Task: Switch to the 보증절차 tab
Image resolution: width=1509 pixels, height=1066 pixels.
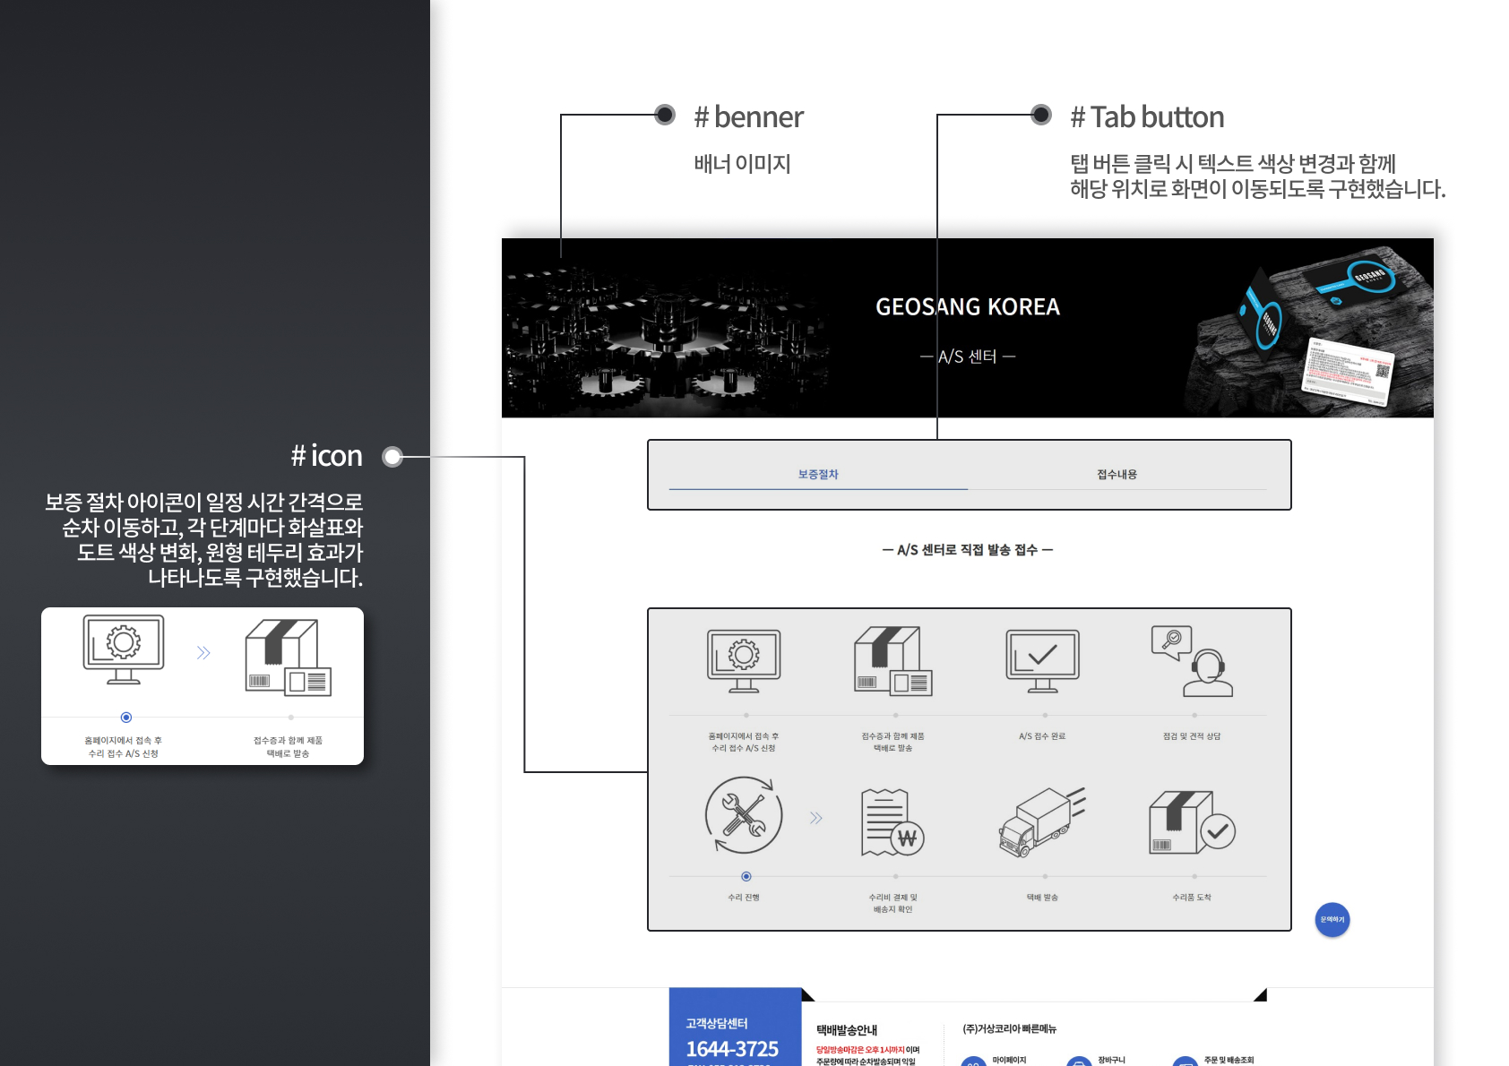Action: coord(818,475)
